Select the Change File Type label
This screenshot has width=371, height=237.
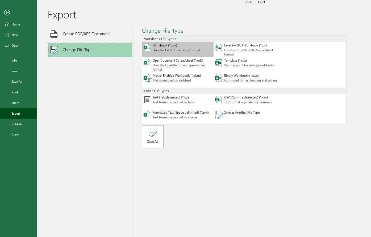click(78, 50)
